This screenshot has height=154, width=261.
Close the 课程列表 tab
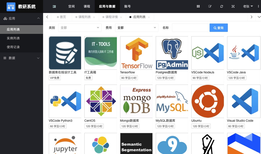94,17
